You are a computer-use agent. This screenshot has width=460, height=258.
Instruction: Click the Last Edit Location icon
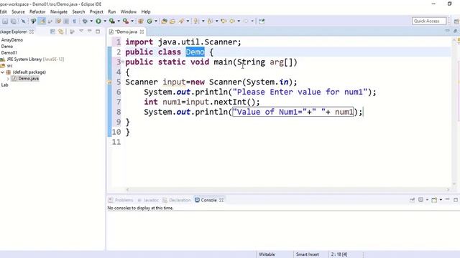pos(224,21)
